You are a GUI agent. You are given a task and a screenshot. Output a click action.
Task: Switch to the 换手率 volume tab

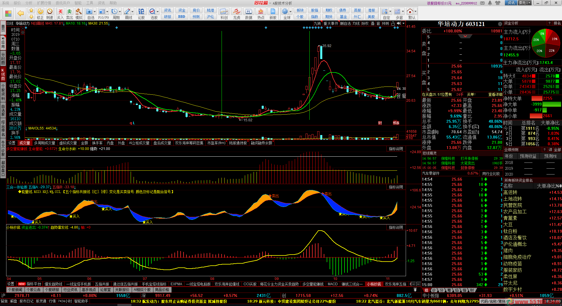click(97, 143)
